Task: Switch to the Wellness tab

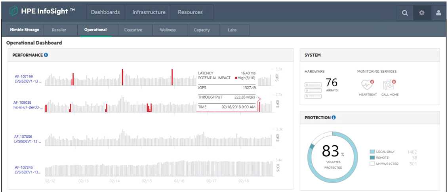Action: (x=168, y=30)
